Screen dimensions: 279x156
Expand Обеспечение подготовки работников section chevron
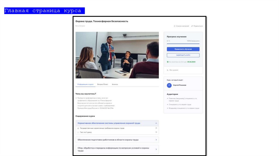click(156, 140)
